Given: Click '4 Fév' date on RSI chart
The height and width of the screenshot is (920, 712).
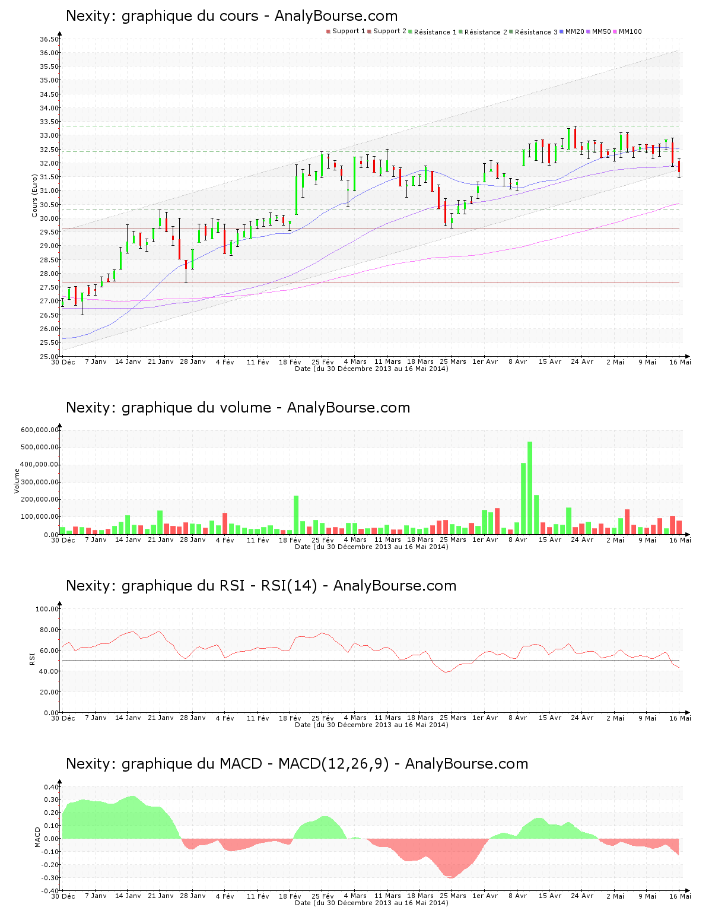Looking at the screenshot, I should click(225, 718).
